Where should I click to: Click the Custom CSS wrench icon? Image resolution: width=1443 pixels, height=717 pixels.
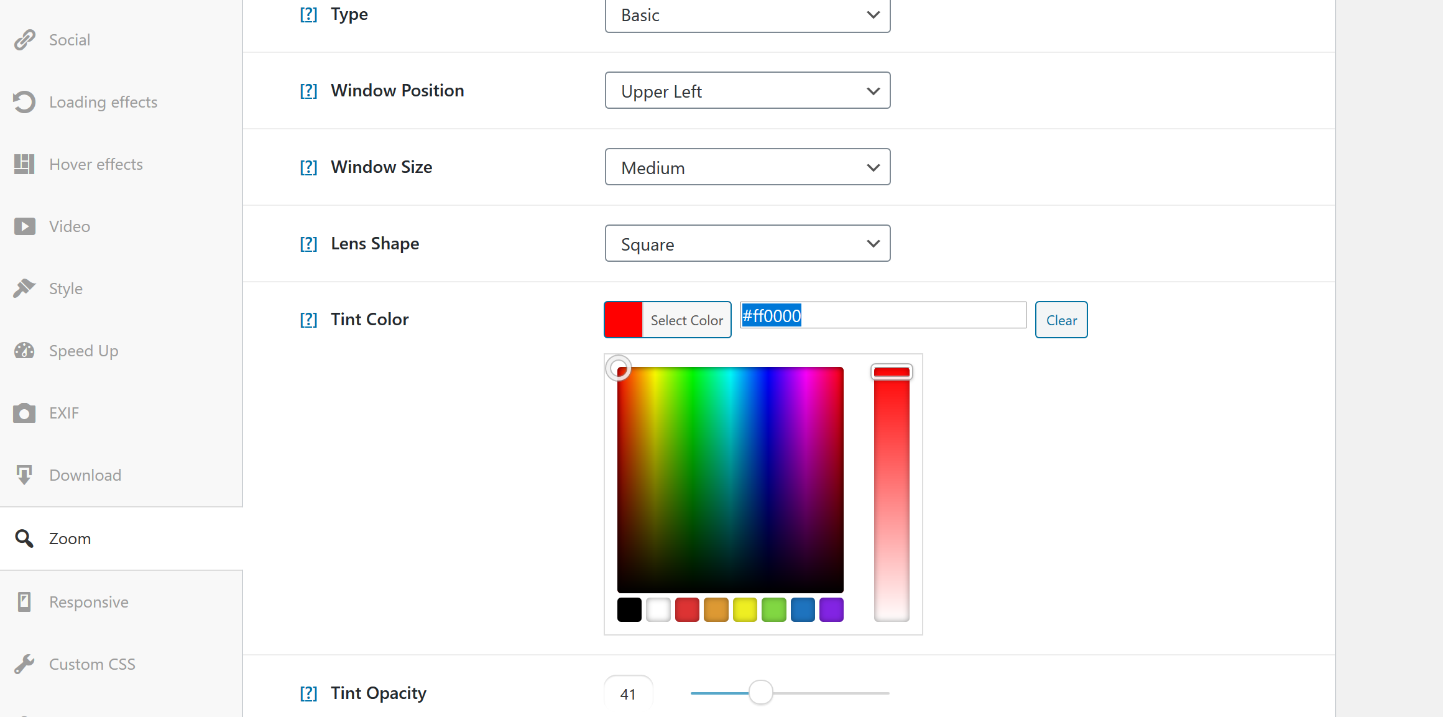[x=24, y=664]
